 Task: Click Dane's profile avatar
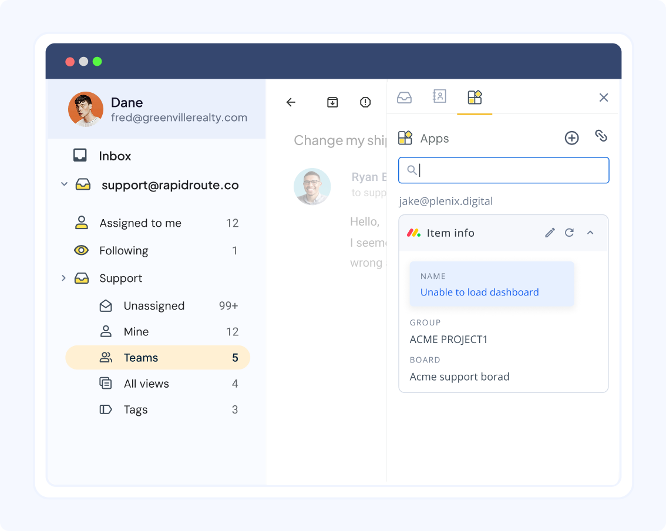click(x=86, y=109)
